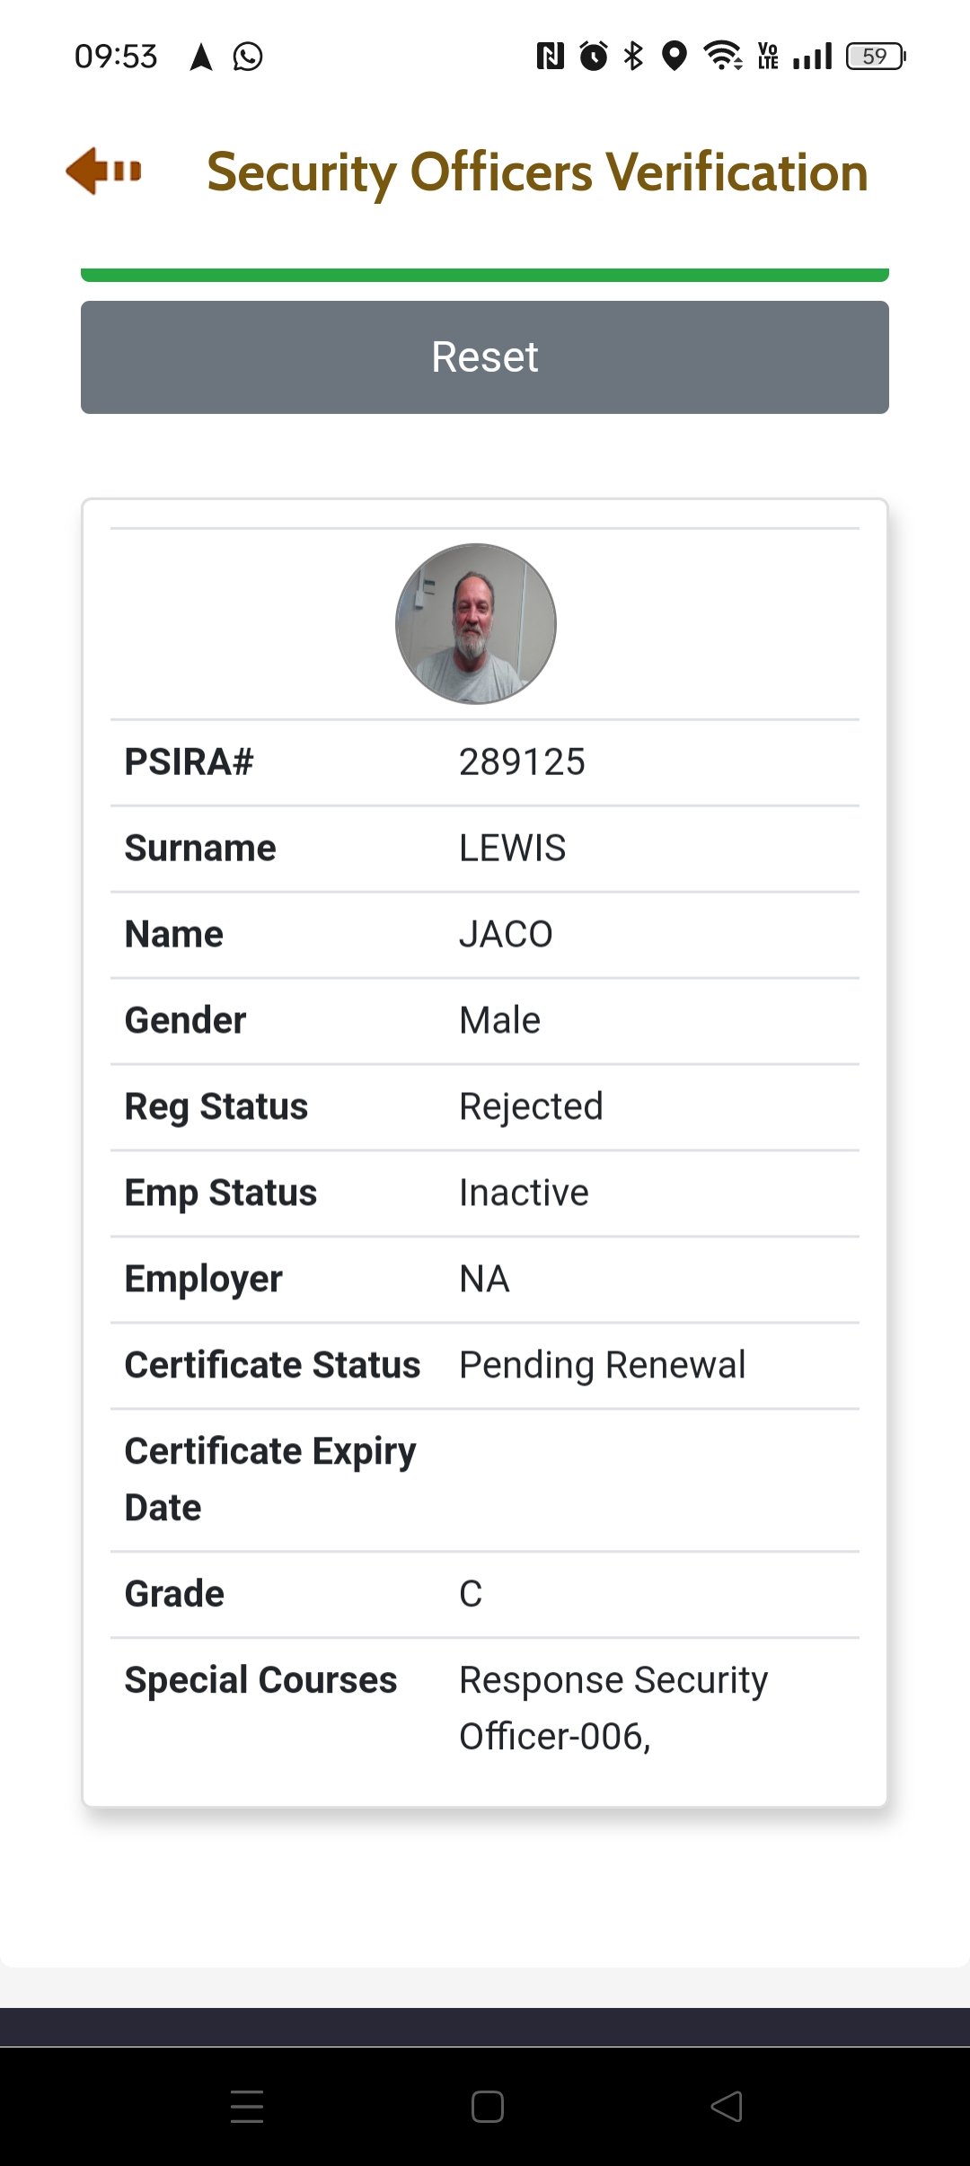Tap the battery level indicator
The width and height of the screenshot is (970, 2166).
point(876,57)
